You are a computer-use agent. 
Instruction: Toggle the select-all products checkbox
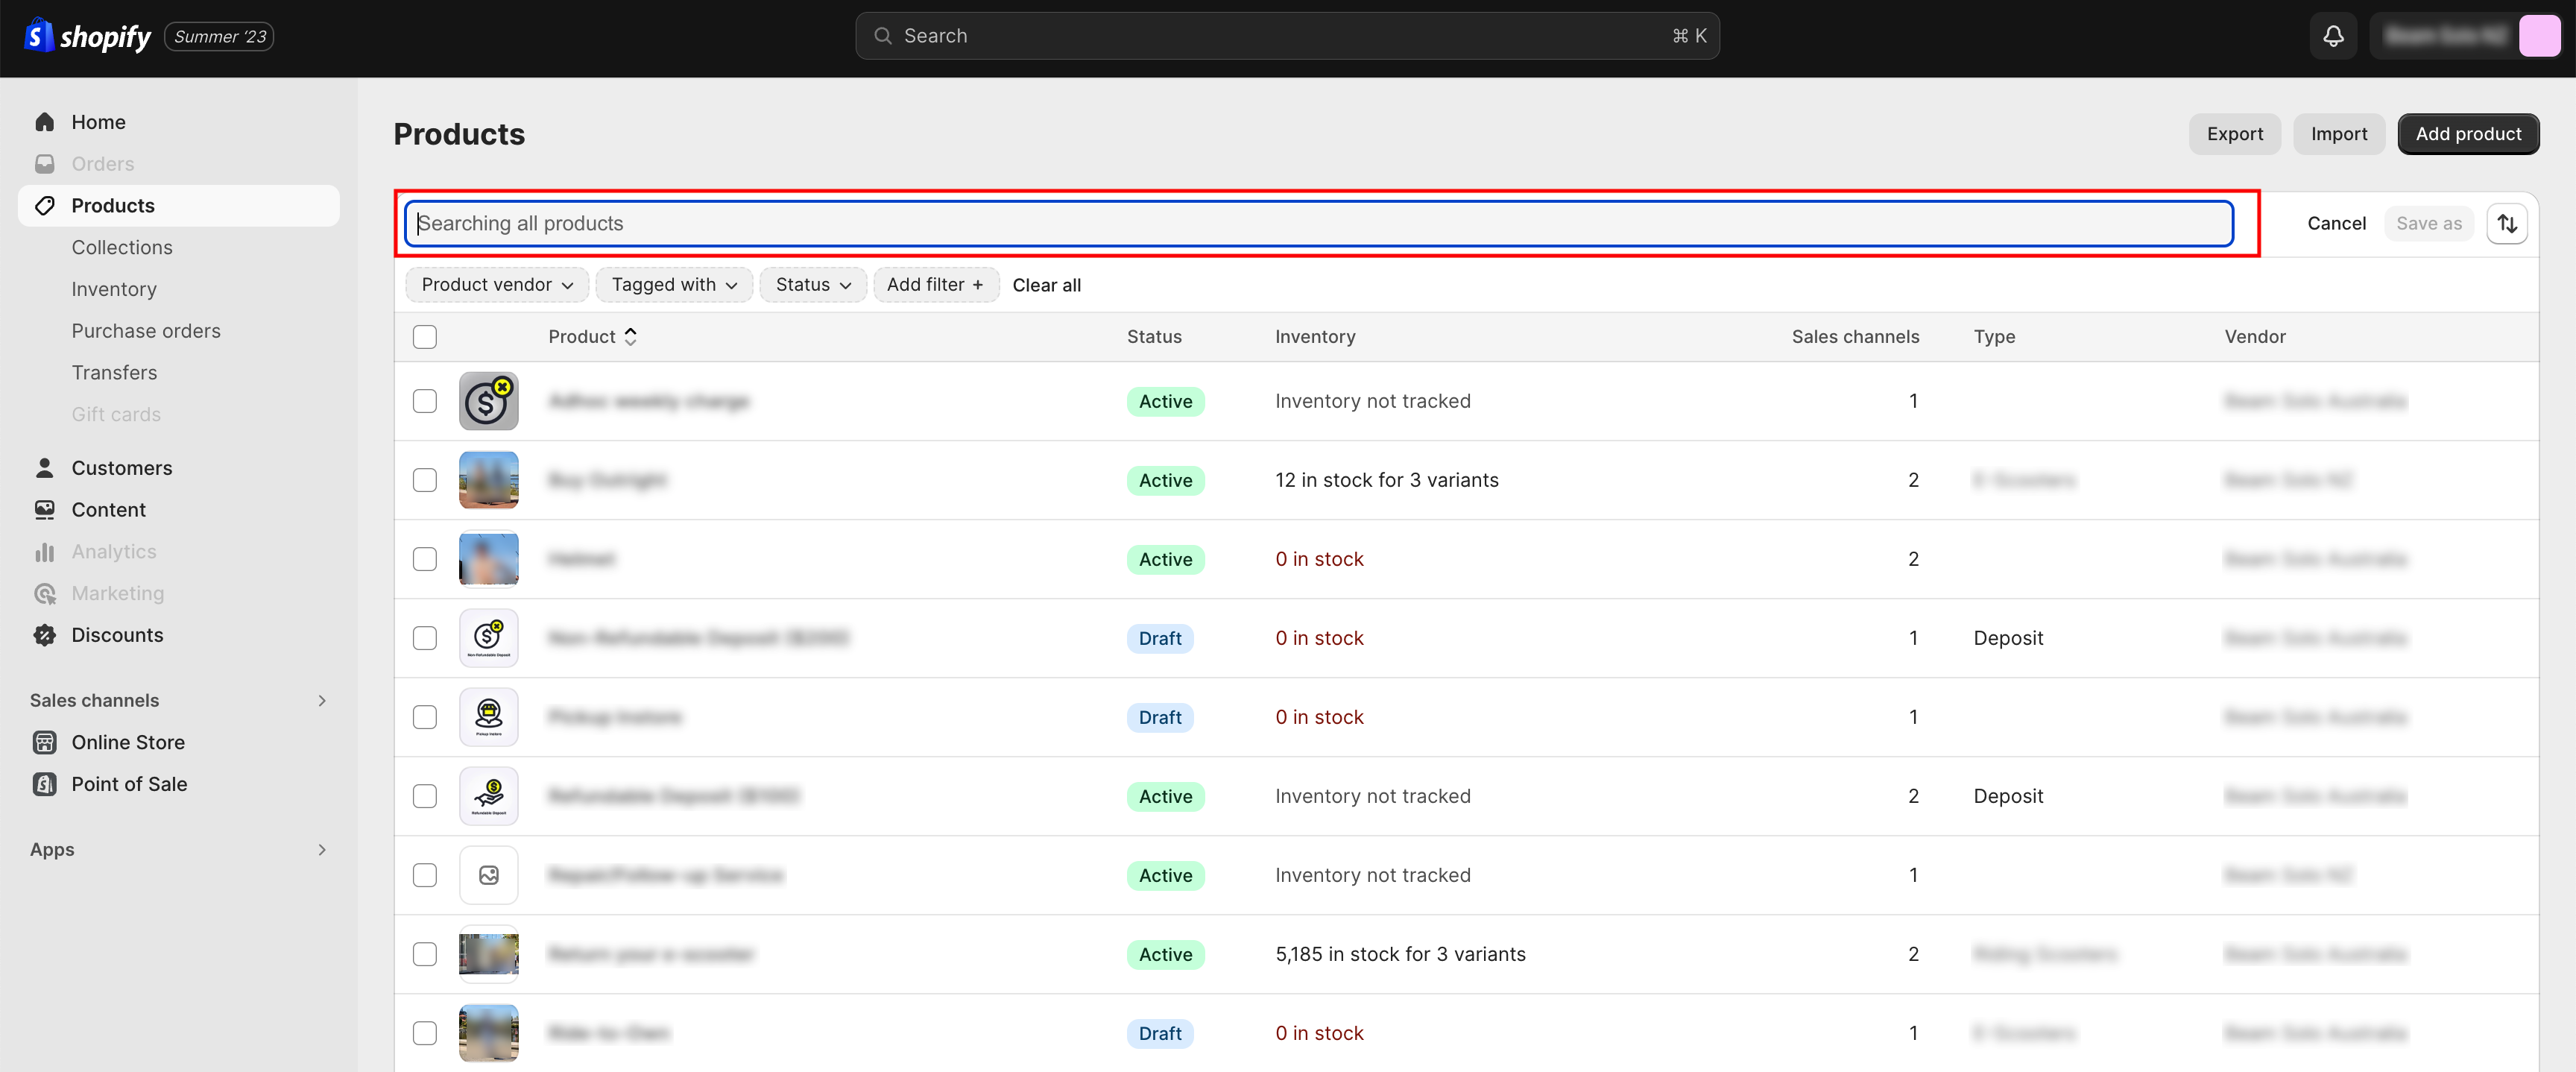coord(425,337)
